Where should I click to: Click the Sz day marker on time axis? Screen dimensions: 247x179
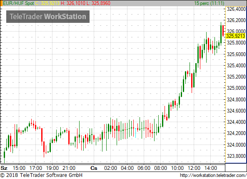point(4,168)
